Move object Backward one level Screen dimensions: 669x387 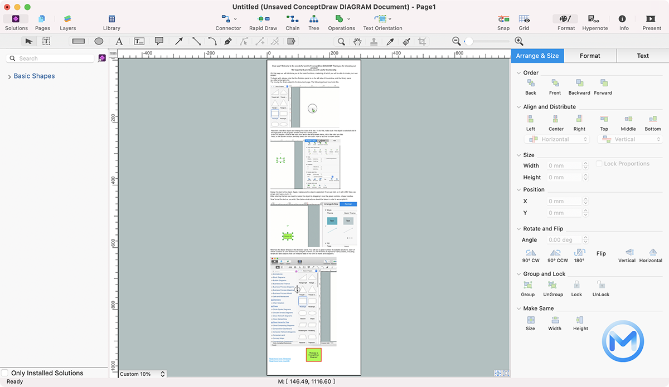coord(579,87)
